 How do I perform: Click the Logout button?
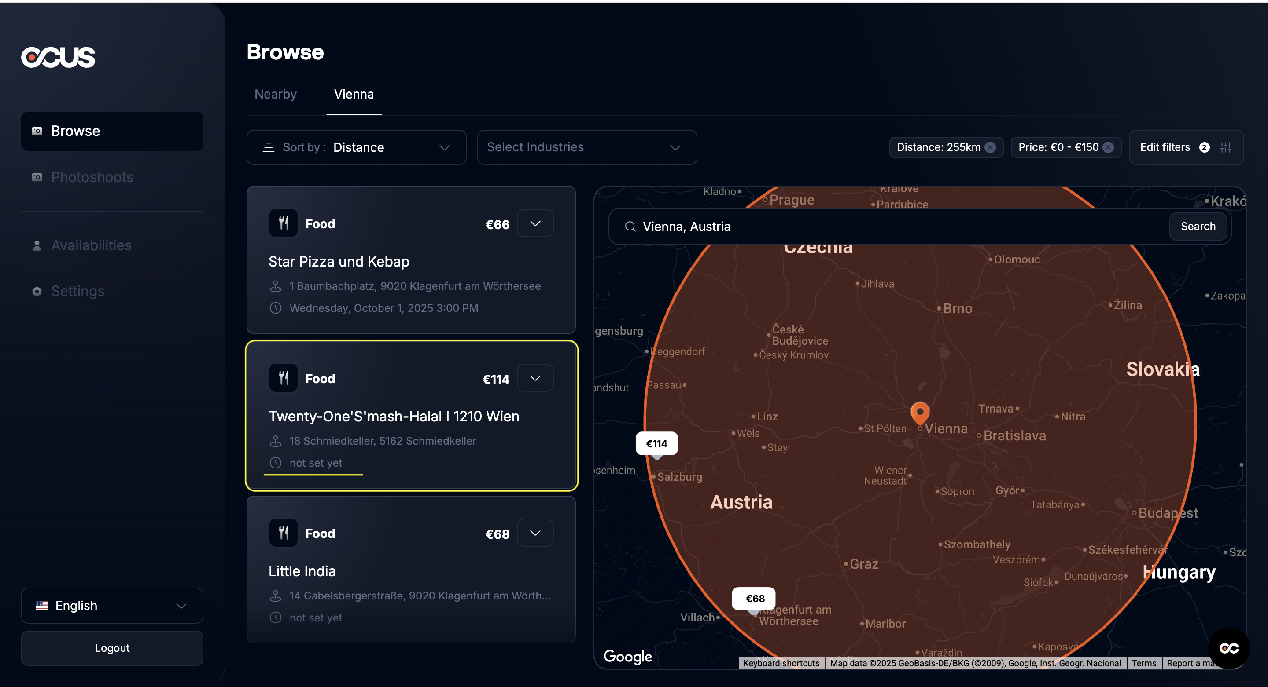[112, 648]
